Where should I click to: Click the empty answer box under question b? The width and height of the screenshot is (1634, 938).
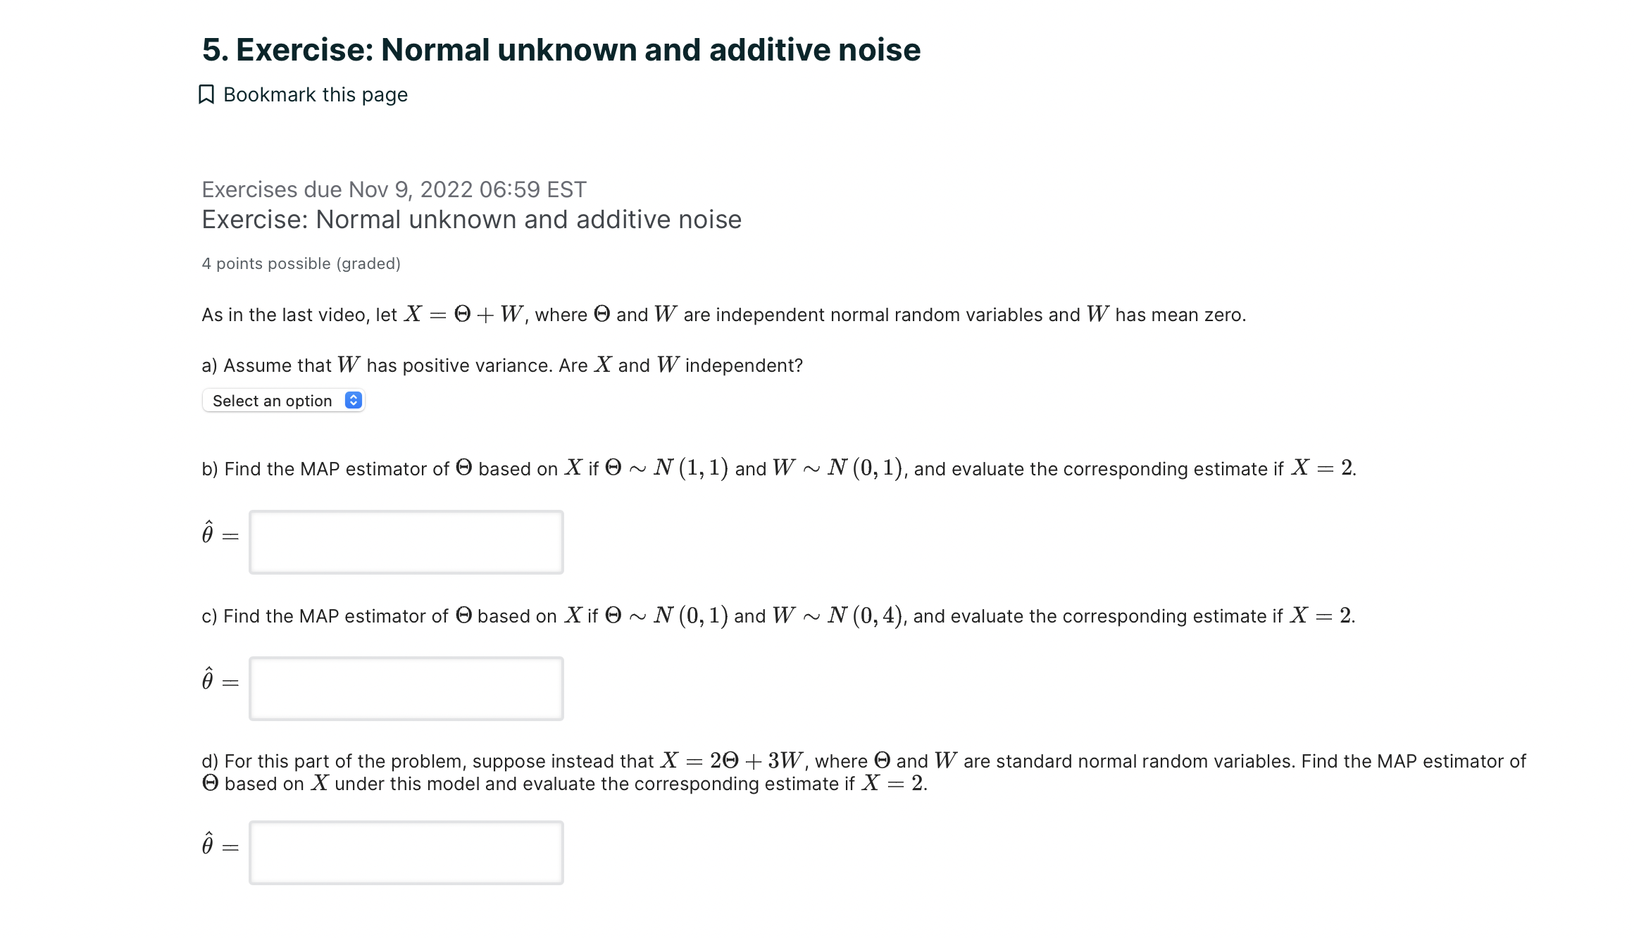[x=405, y=542]
